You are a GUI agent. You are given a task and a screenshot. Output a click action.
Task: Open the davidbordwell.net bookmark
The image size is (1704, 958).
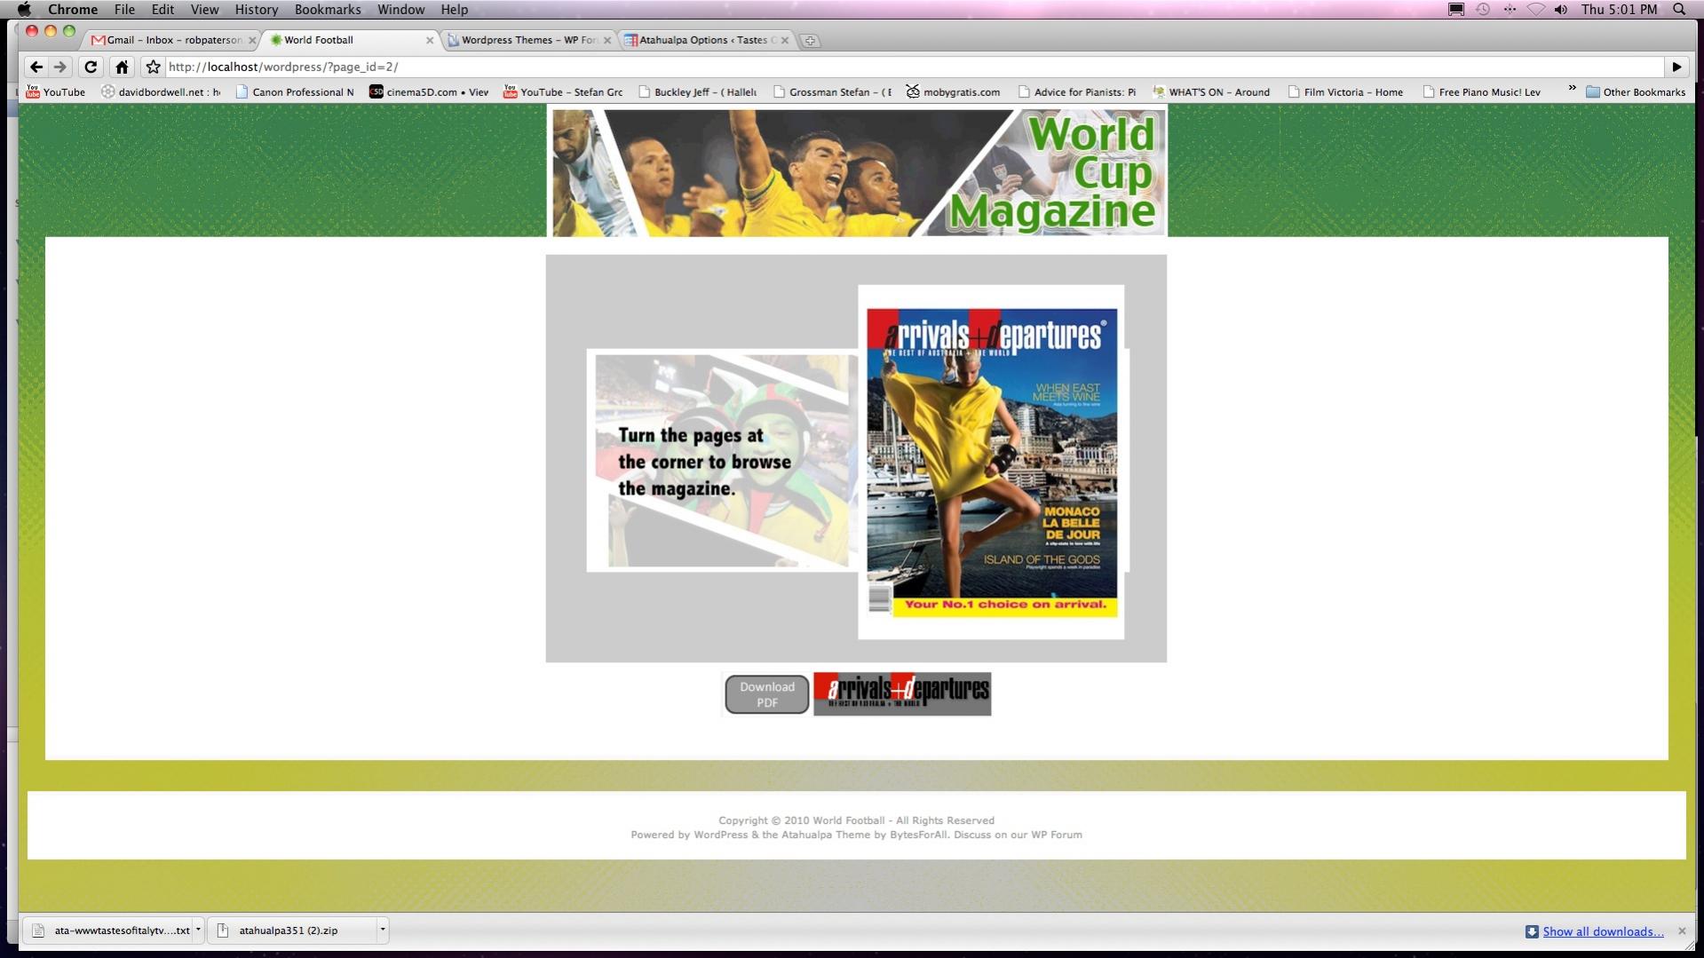(161, 91)
